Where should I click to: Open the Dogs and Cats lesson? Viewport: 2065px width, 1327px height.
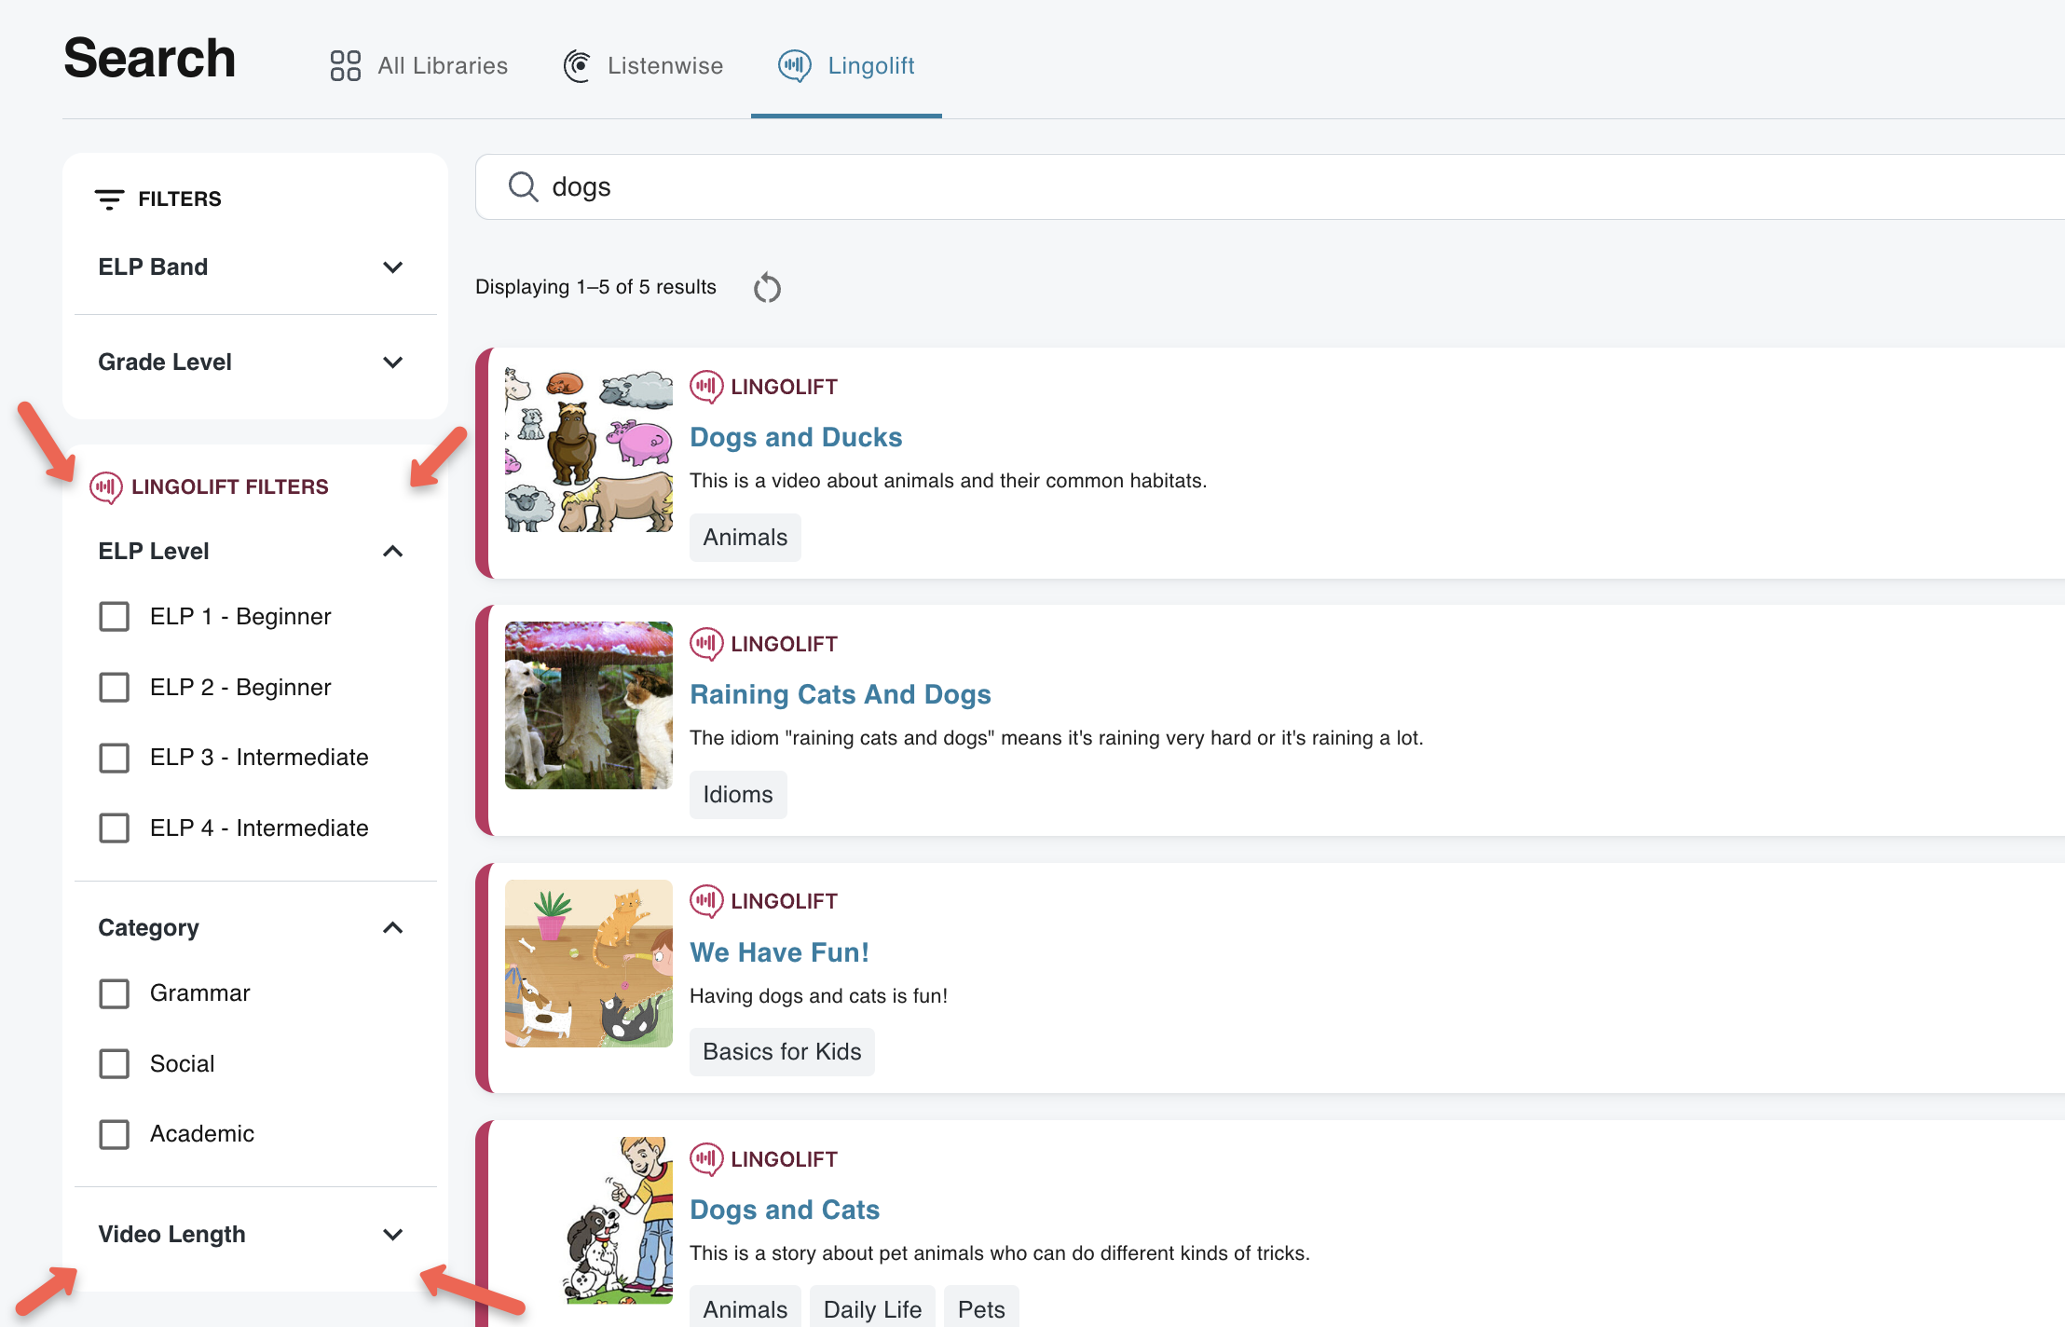(785, 1211)
